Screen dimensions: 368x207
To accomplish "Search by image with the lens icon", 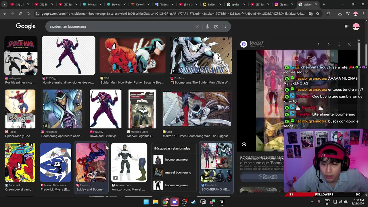I will pyautogui.click(x=216, y=26).
